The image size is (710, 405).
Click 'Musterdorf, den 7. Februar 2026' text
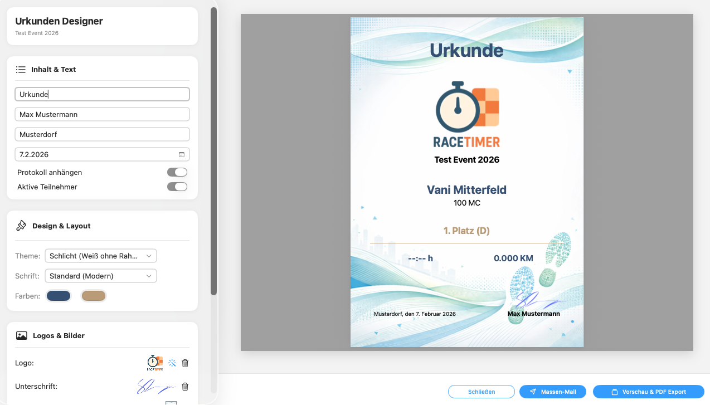click(x=415, y=314)
